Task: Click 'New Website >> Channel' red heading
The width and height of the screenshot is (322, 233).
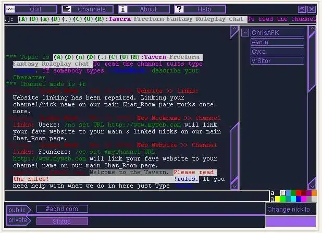Action: pos(177,145)
